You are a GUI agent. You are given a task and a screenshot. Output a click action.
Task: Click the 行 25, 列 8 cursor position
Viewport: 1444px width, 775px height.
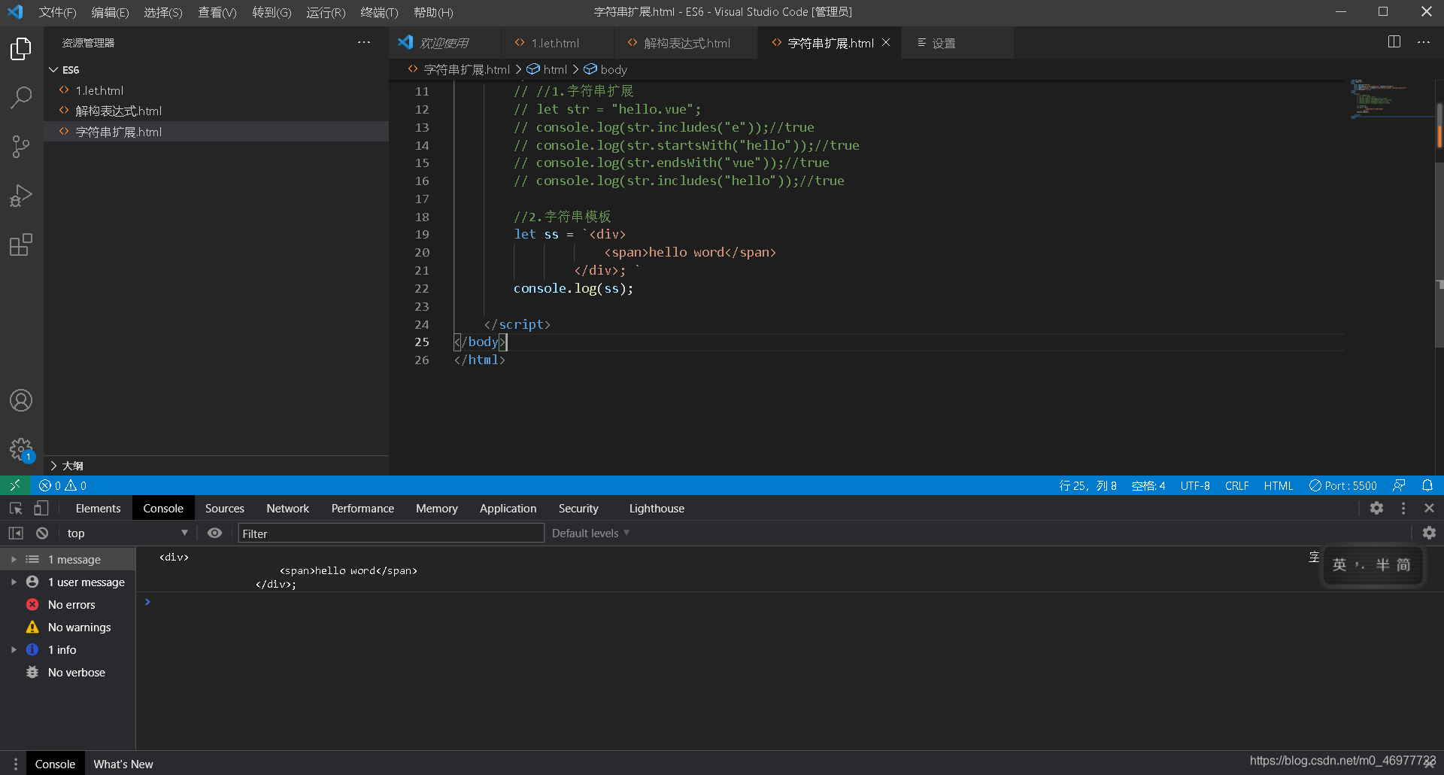point(1088,485)
